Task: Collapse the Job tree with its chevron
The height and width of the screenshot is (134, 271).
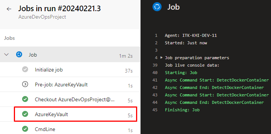Action: (x=6, y=55)
